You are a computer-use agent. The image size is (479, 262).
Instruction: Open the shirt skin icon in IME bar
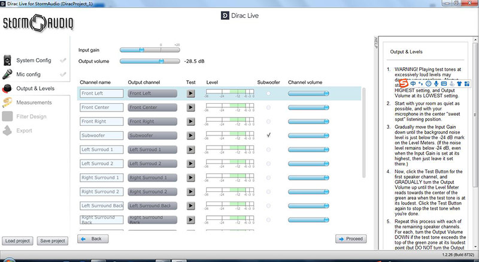(459, 83)
